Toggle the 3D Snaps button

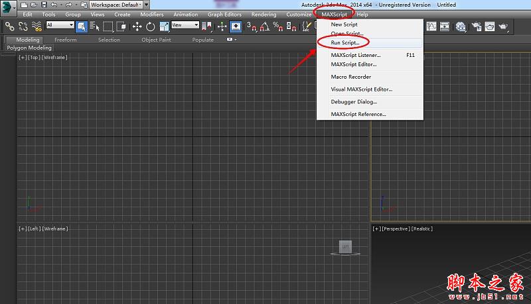(252, 26)
